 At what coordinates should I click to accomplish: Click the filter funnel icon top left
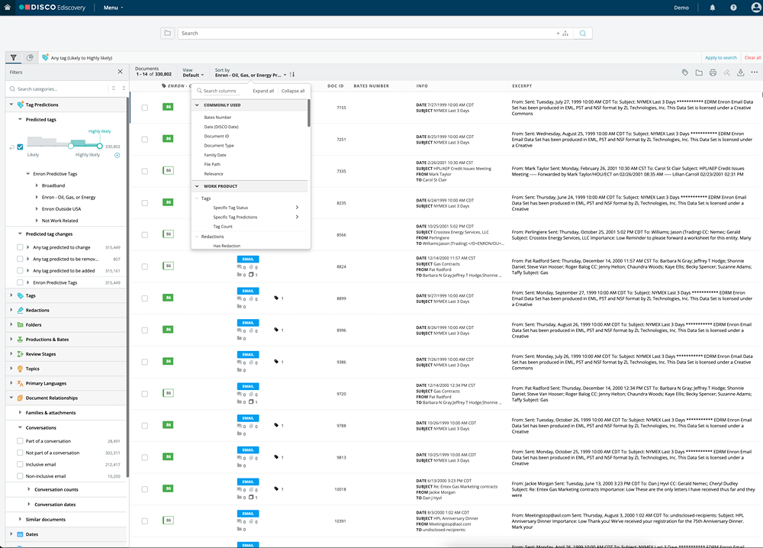13,57
